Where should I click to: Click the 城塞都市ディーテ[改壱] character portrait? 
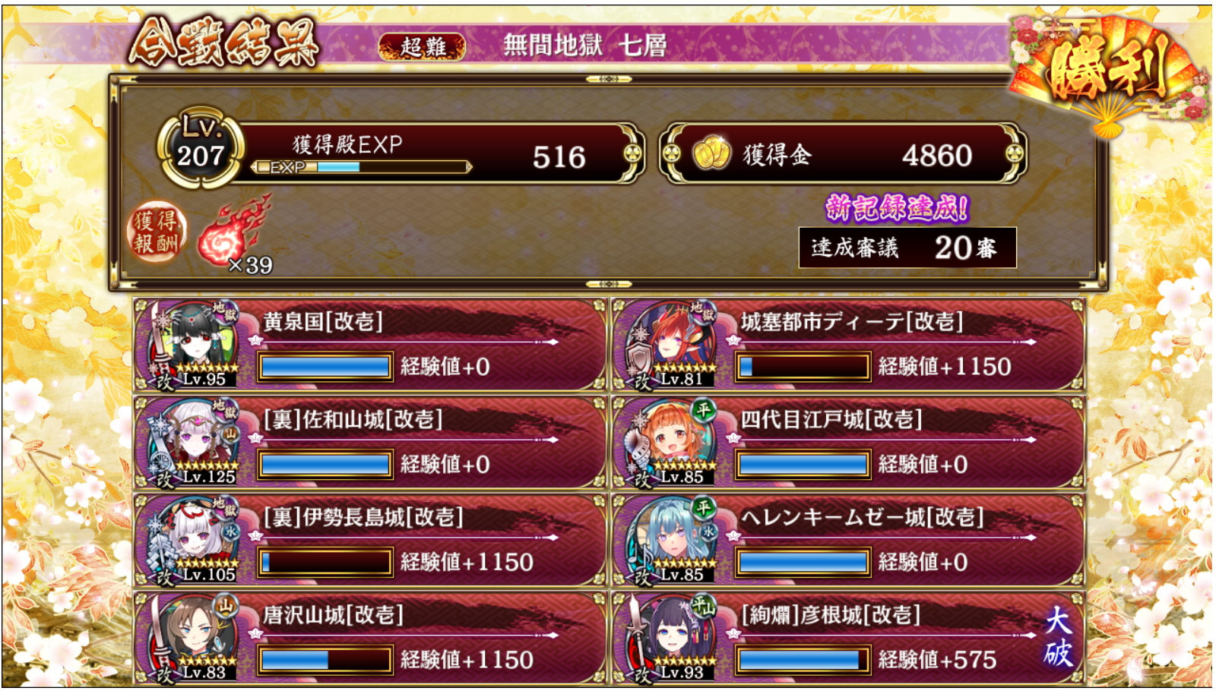tap(672, 345)
